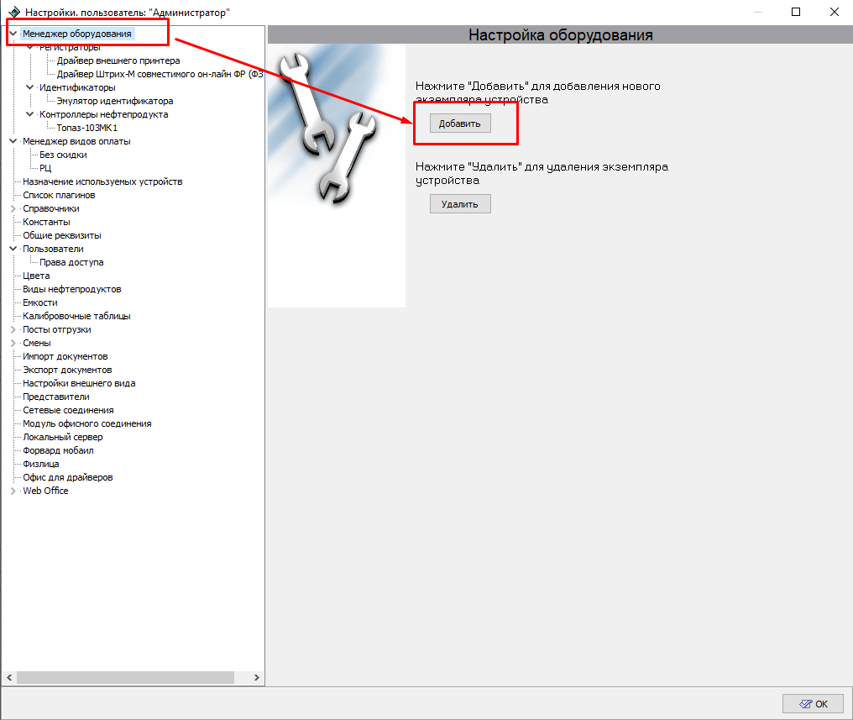This screenshot has width=853, height=720.
Task: Confirm with the OK button
Action: [814, 704]
